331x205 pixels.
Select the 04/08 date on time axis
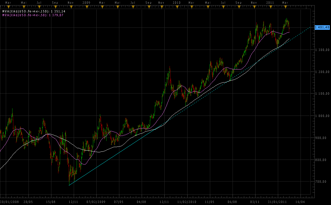coord(141,202)
